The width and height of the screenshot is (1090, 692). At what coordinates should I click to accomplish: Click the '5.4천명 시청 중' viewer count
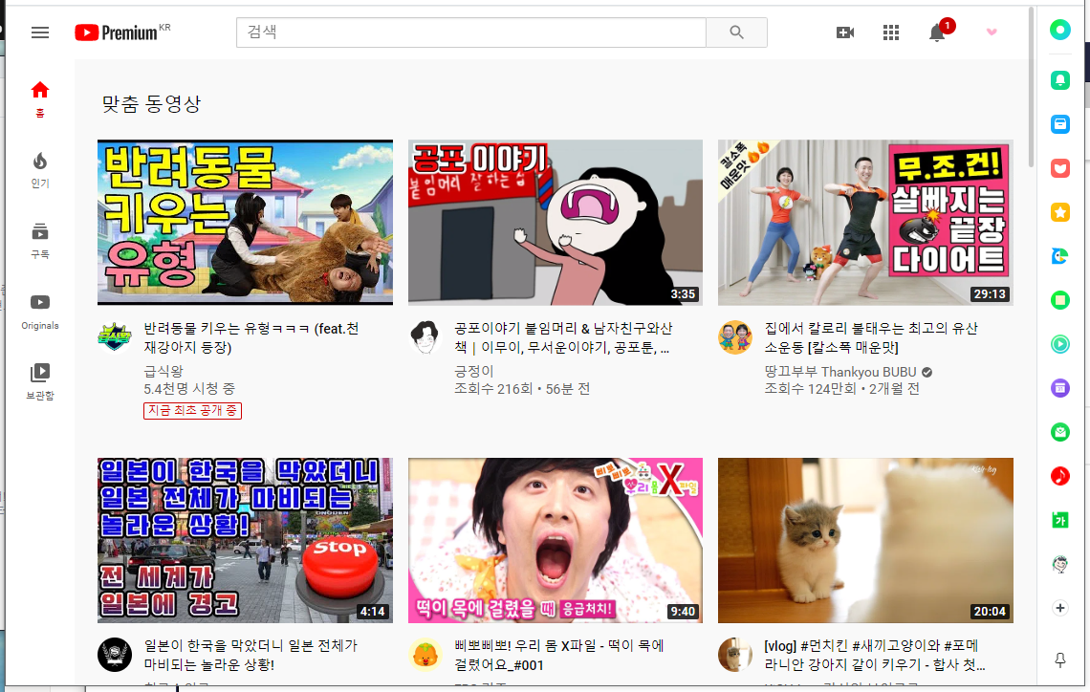coord(189,388)
